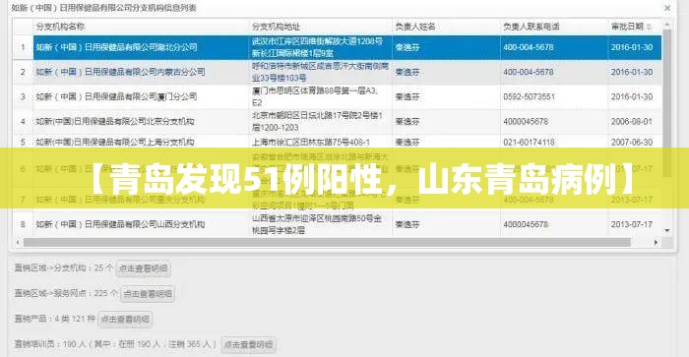Click row number 4 cell
The width and height of the screenshot is (689, 357).
pos(23,121)
